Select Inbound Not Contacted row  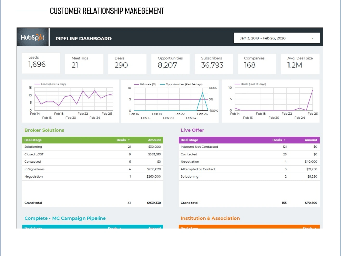(x=249, y=147)
